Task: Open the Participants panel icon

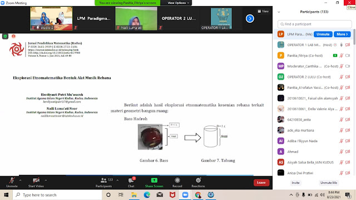Action: 103,181
